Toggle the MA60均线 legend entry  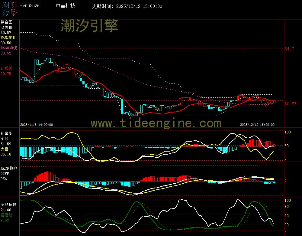click(x=8, y=48)
